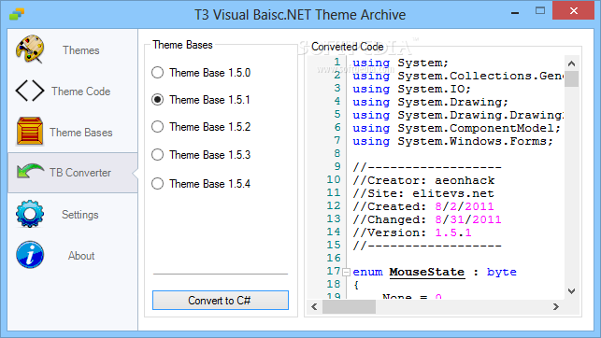This screenshot has width=601, height=338.
Task: Close the Theme Archive window
Action: tap(573, 10)
